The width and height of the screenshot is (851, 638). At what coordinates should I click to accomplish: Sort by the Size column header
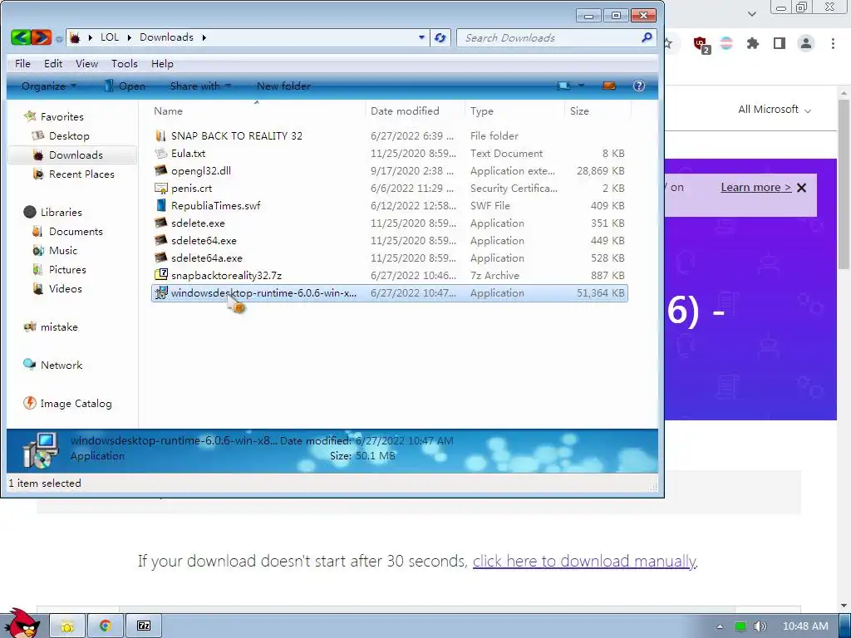coord(598,110)
